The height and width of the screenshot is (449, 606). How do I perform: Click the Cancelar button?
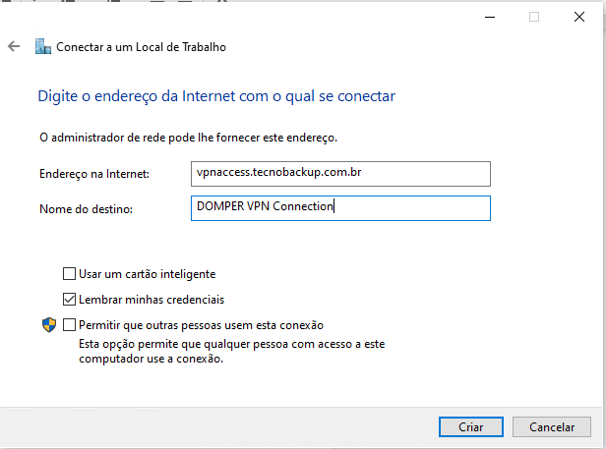click(552, 427)
